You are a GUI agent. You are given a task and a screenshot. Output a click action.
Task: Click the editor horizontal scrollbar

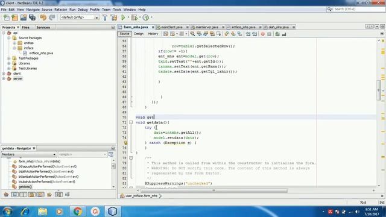point(214,190)
